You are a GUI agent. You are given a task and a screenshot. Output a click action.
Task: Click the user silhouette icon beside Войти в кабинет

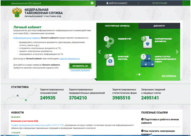tap(107, 3)
